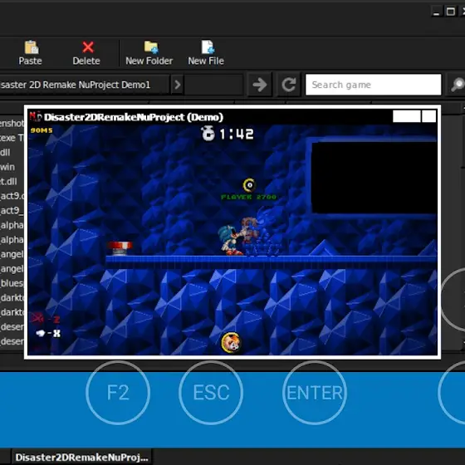Select the 'blues' file row
The image size is (465, 465).
pyautogui.click(x=12, y=283)
